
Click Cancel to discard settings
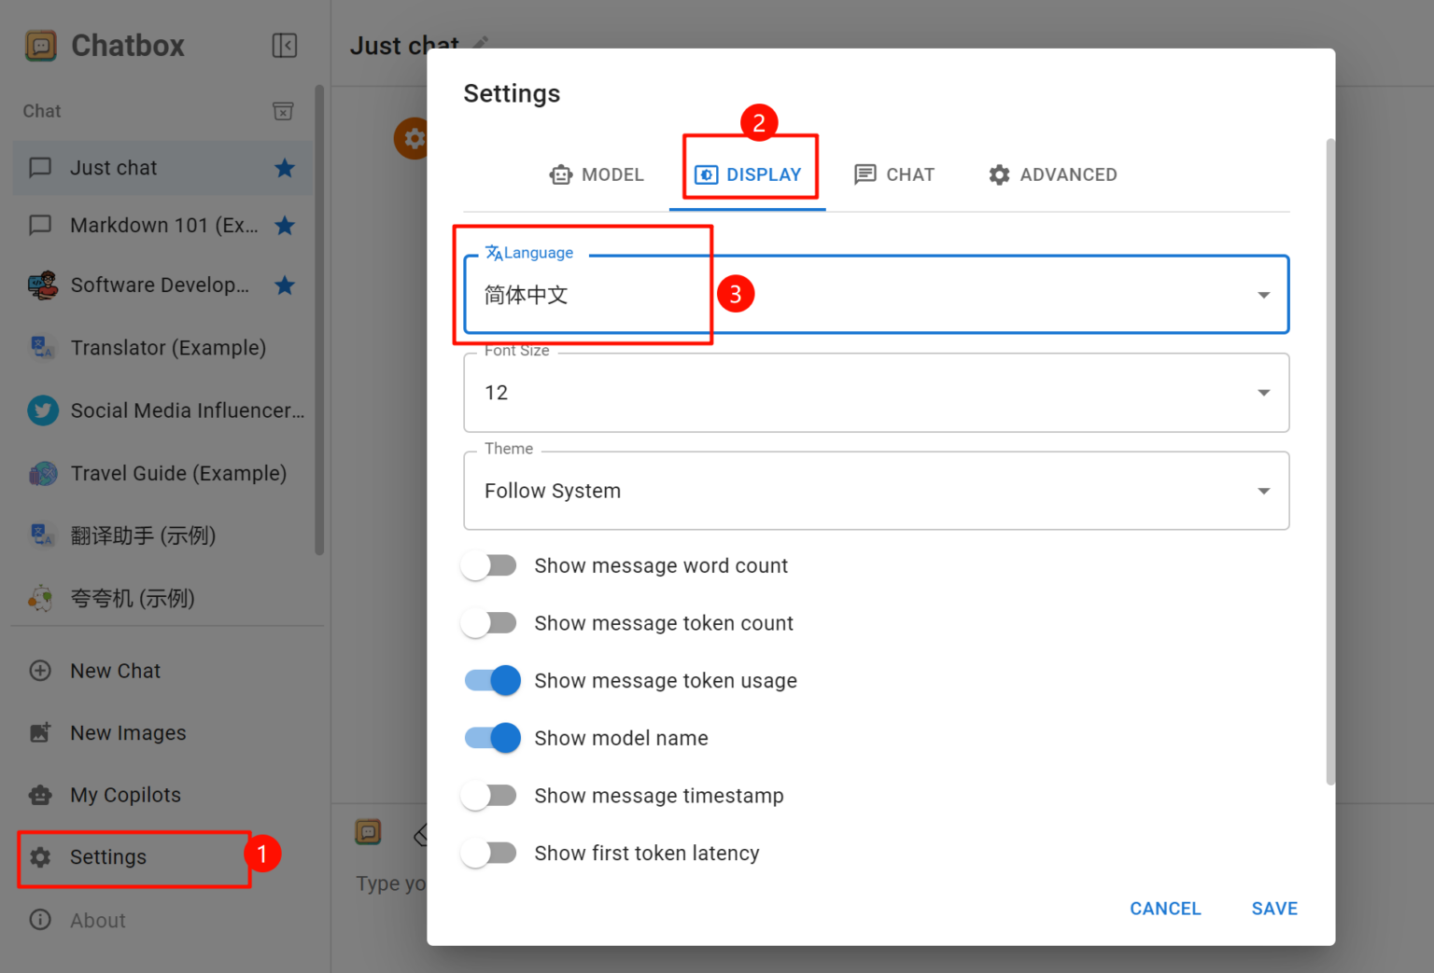pos(1165,909)
